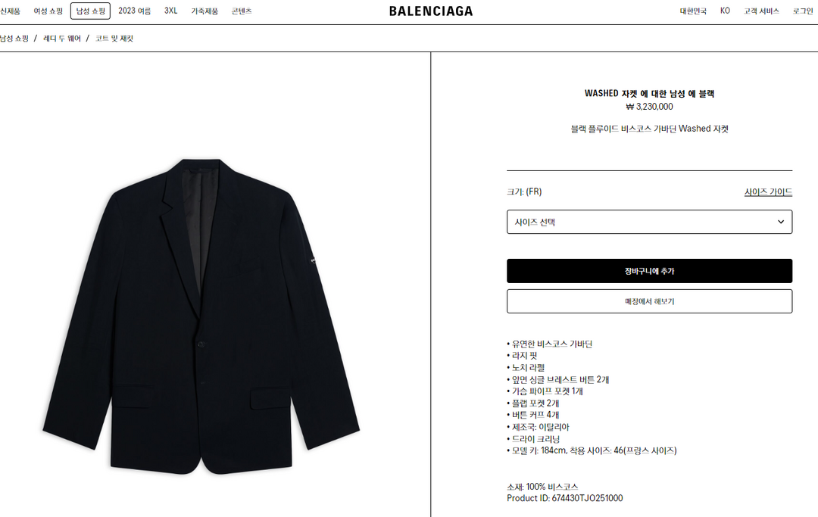
Task: Go to 코트 및 재킷 breadcrumb
Action: [114, 39]
